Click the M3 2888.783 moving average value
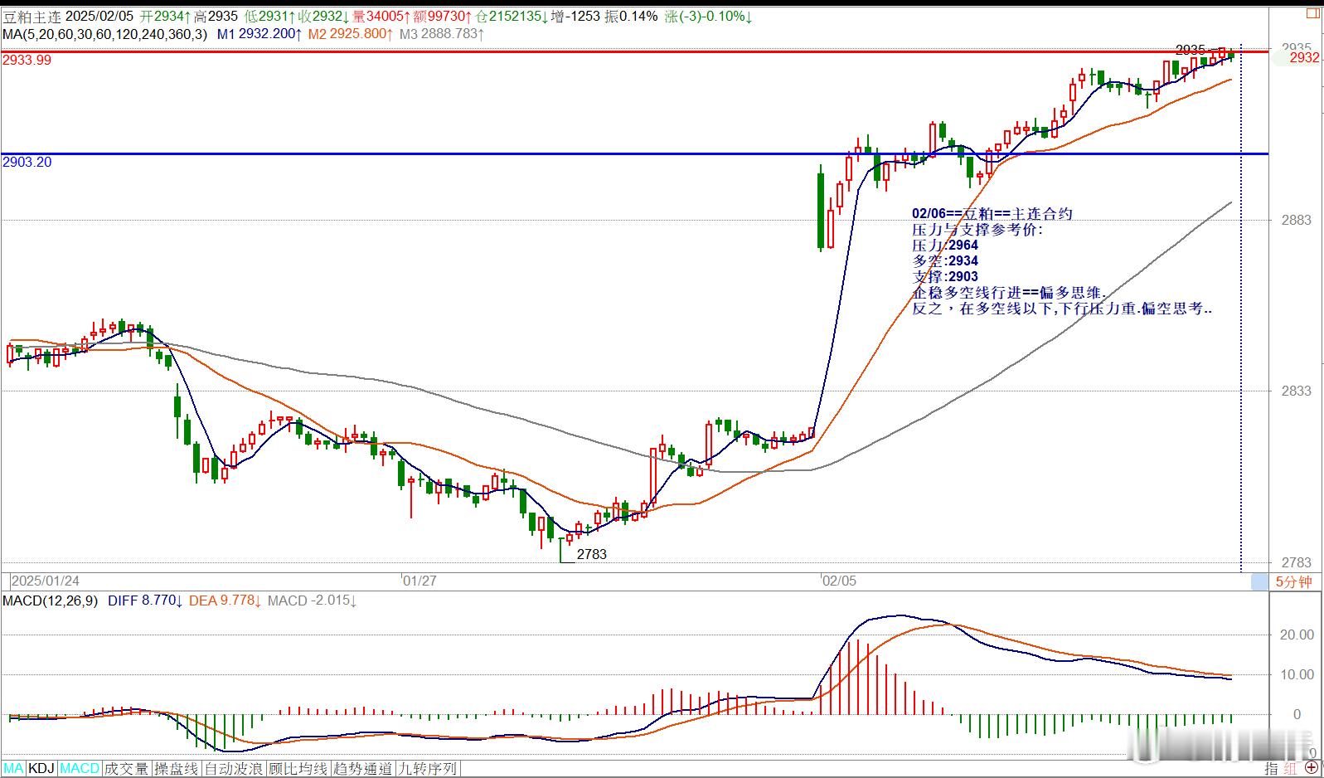The width and height of the screenshot is (1324, 778). coord(442,34)
